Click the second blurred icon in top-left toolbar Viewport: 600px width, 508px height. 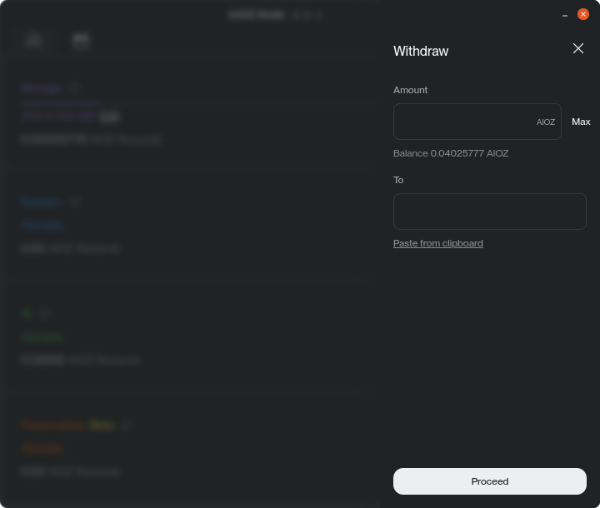coord(81,41)
